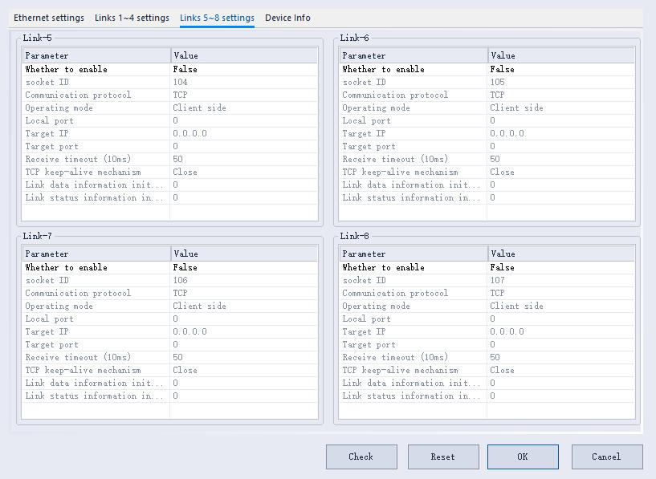Click the Parameter column header in Link-5
Screen dimensions: 656x479
(x=96, y=55)
